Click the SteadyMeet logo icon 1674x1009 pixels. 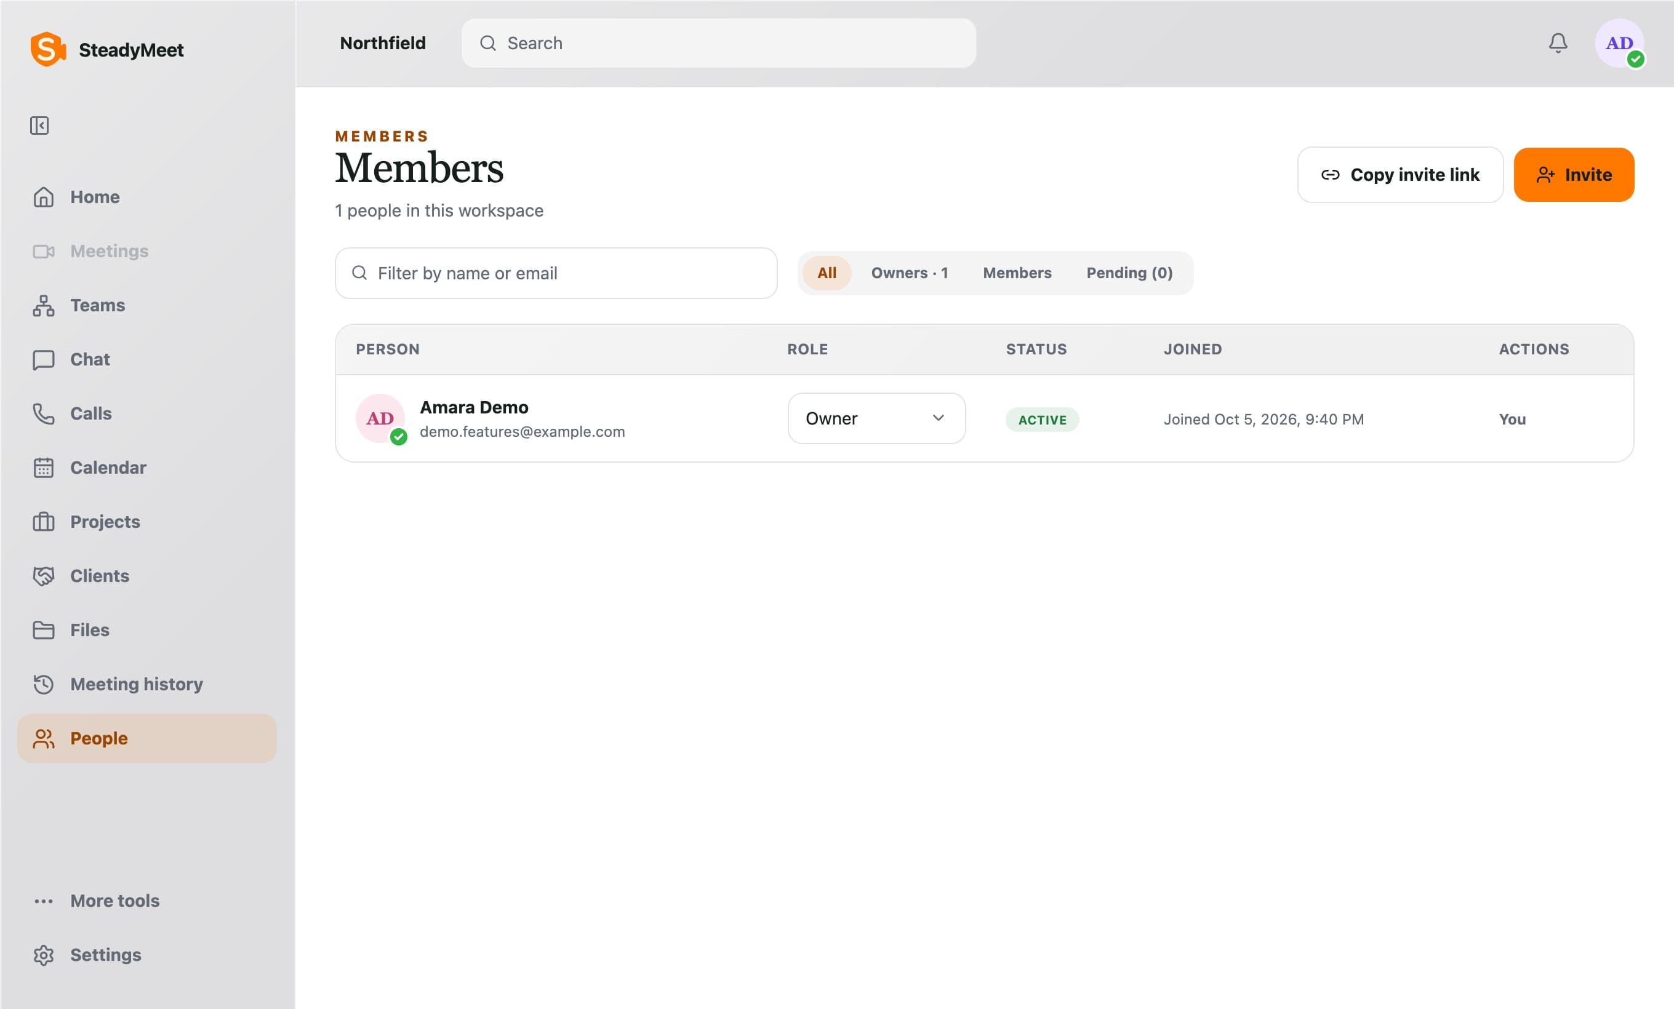pyautogui.click(x=48, y=50)
